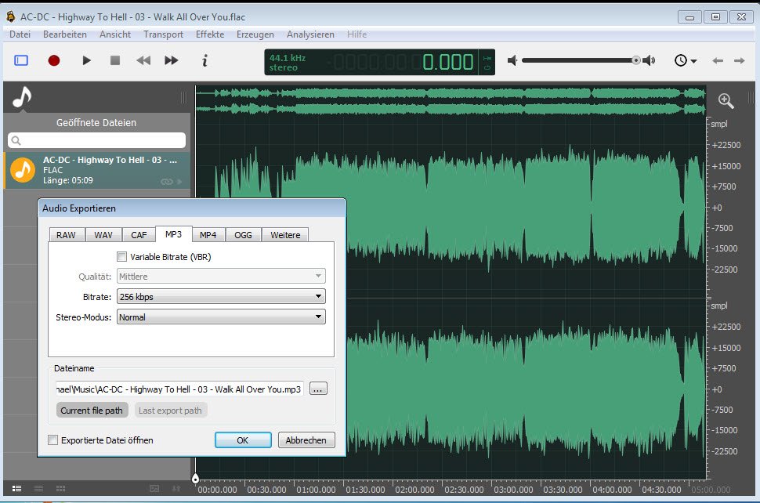Toggle the sidebar panel icon

[x=21, y=60]
